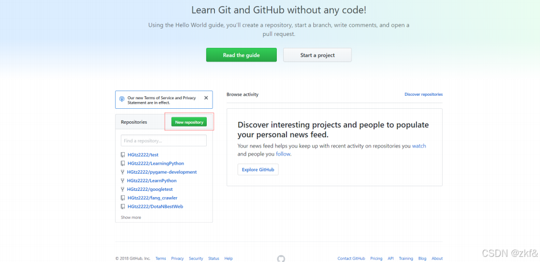This screenshot has height=262, width=540.
Task: Click 'Learn Git and GitHub without any code!' heading
Action: [x=279, y=10]
